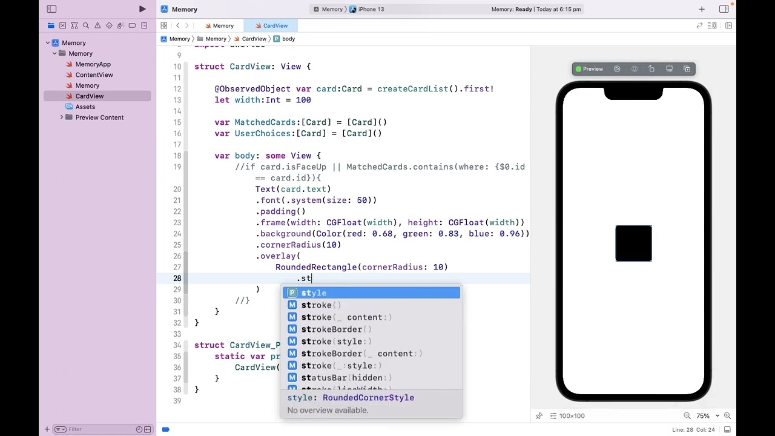Screen dimensions: 775x436
Task: Add a new file with navigator plus
Action: [47, 429]
